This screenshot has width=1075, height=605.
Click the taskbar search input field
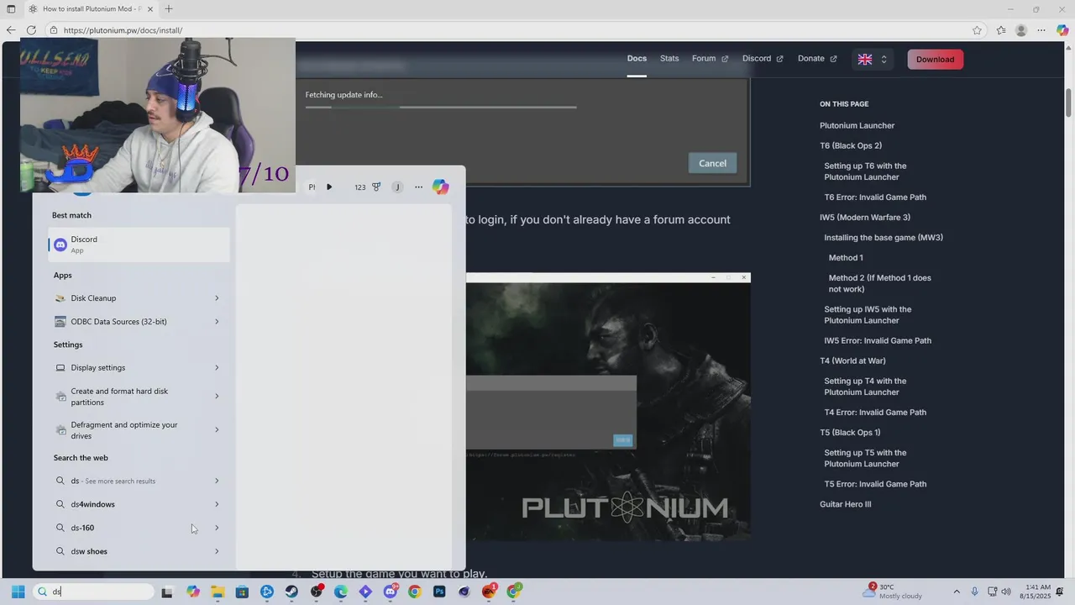[94, 592]
